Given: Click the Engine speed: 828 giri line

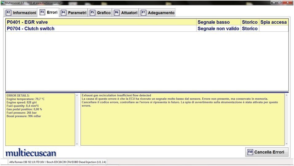Looking at the screenshot, I should [22, 102].
